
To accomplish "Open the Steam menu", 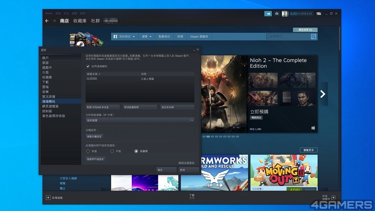I will (49, 13).
